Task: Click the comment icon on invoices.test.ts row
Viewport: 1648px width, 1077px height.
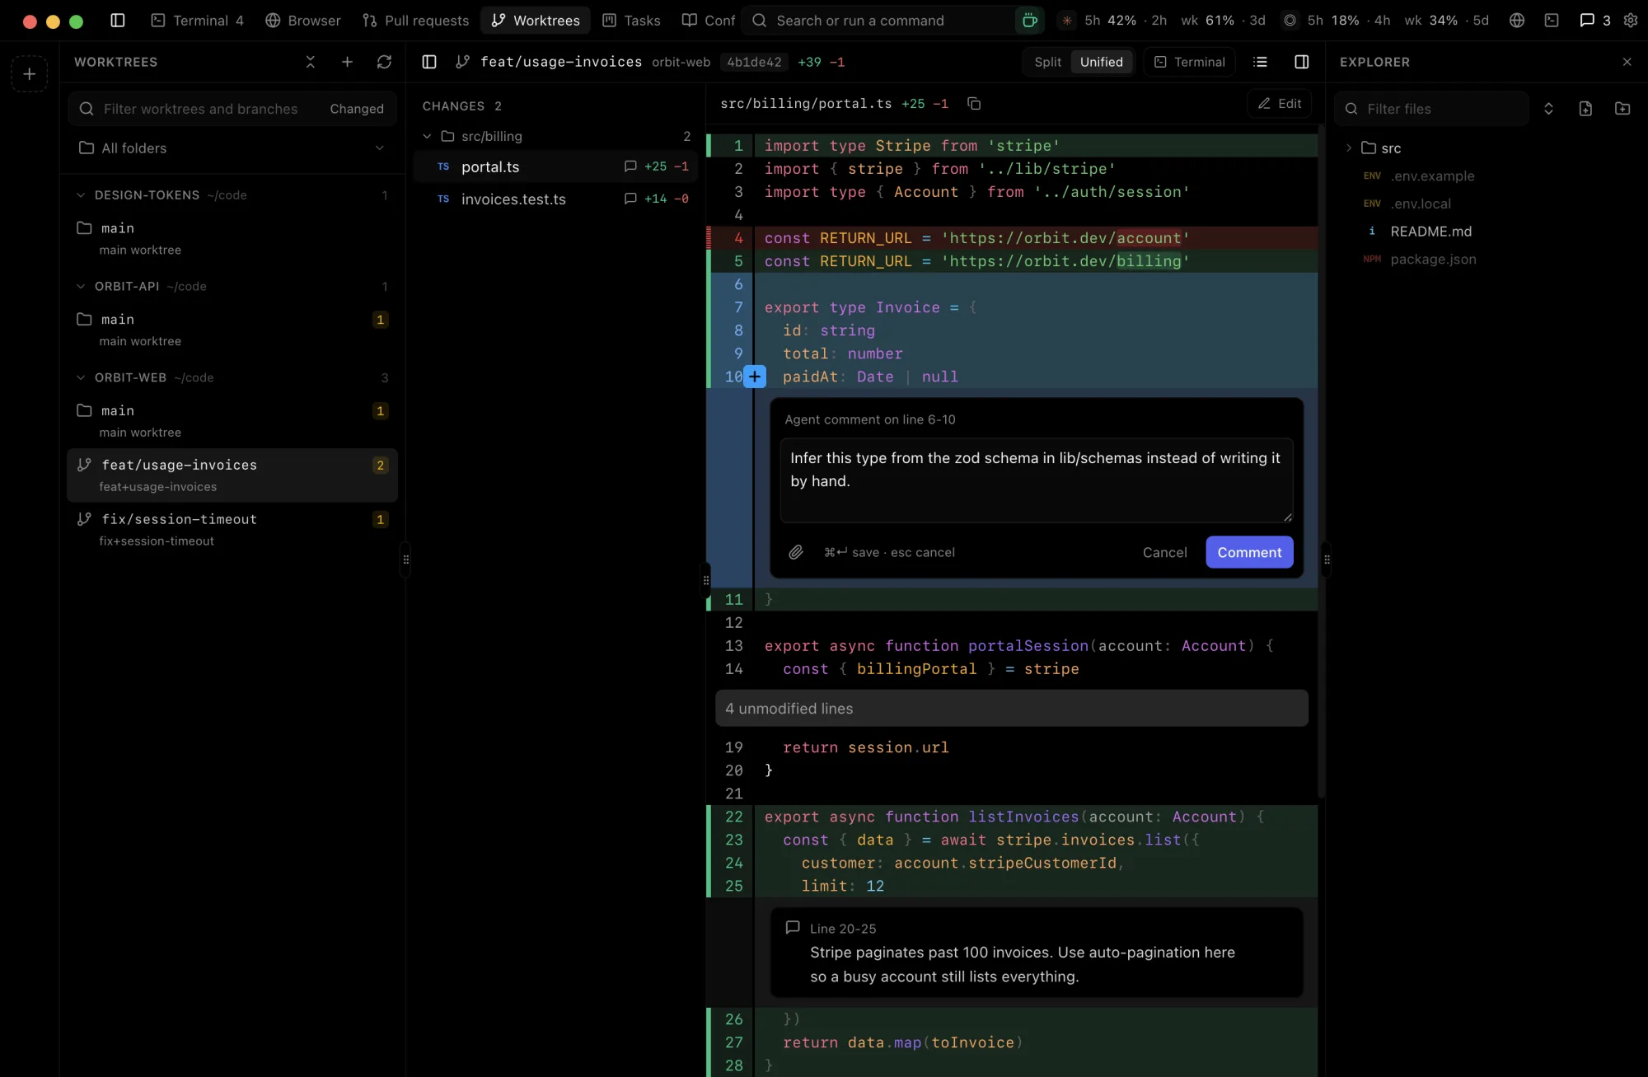Action: pos(630,199)
